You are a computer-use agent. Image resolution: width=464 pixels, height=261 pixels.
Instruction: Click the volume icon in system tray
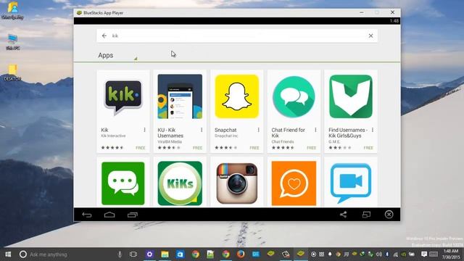pyautogui.click(x=378, y=254)
